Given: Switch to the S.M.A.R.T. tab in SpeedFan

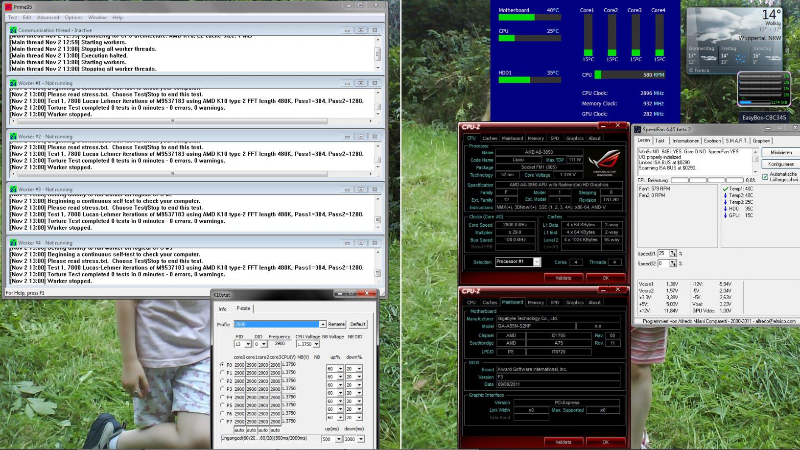Looking at the screenshot, I should (736, 141).
